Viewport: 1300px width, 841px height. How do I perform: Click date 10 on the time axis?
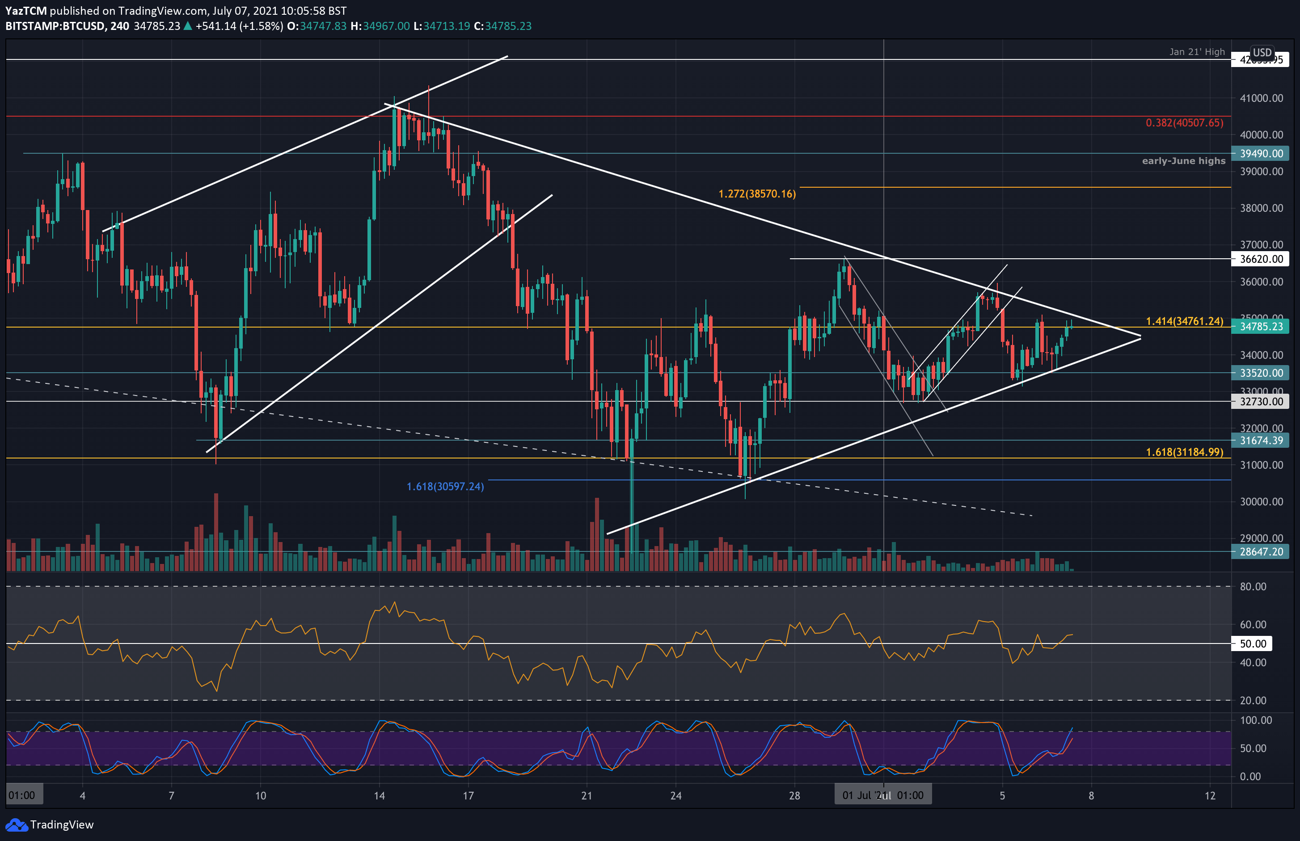coord(261,796)
